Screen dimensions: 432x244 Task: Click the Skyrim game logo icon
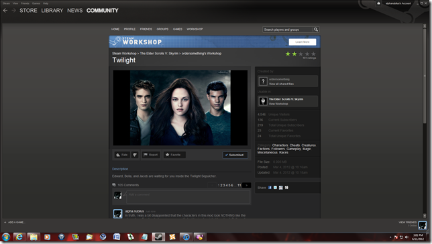tap(263, 101)
